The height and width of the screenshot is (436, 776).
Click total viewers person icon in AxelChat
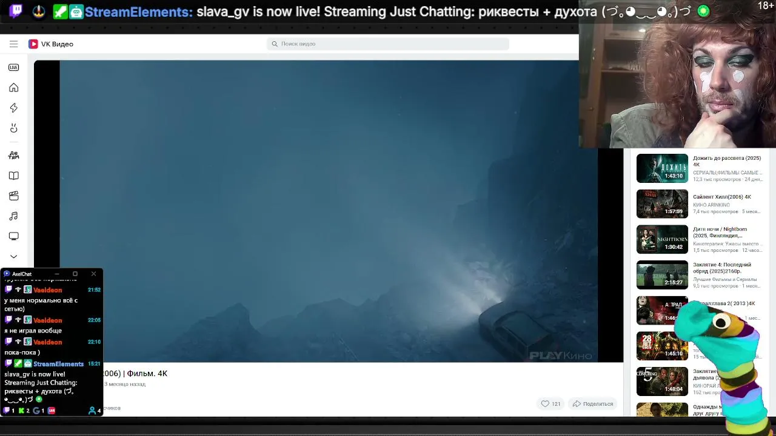pyautogui.click(x=92, y=411)
